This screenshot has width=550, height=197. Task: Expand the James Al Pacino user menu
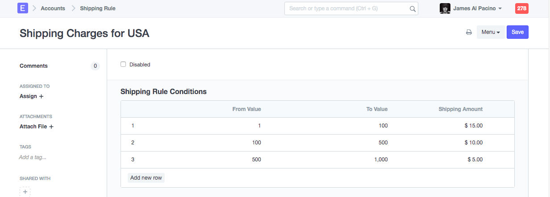tap(477, 8)
